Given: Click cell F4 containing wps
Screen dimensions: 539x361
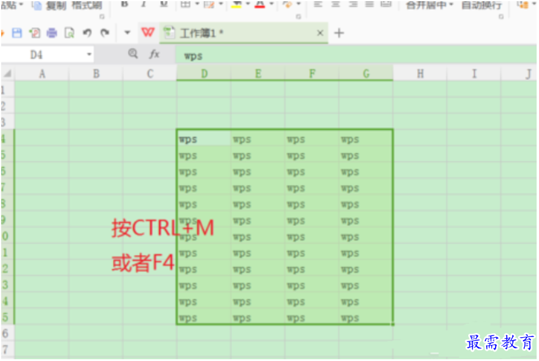Looking at the screenshot, I should [312, 139].
